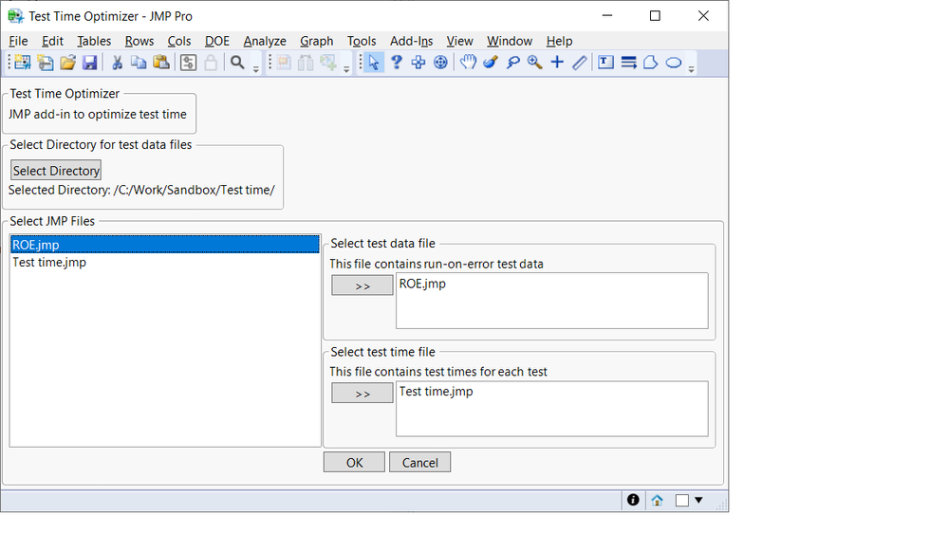Select the Simple Shape oval tool
This screenshot has width=948, height=533.
point(674,63)
